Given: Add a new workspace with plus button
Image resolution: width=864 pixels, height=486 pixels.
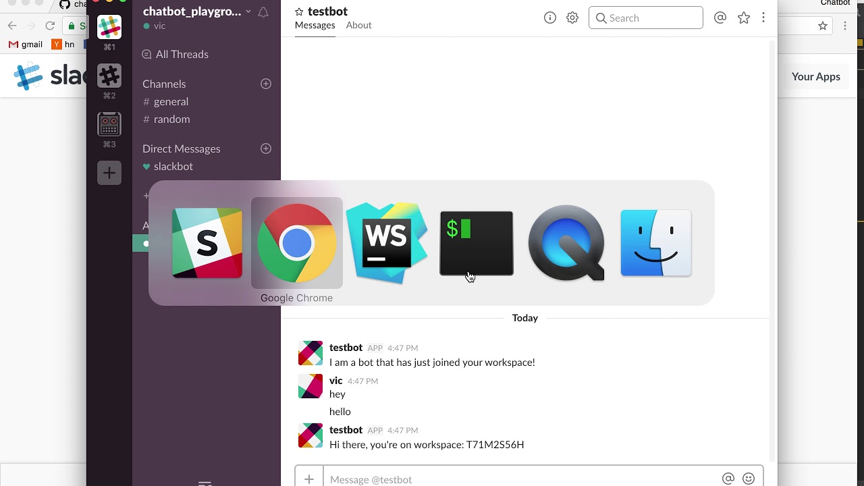Looking at the screenshot, I should (x=109, y=173).
